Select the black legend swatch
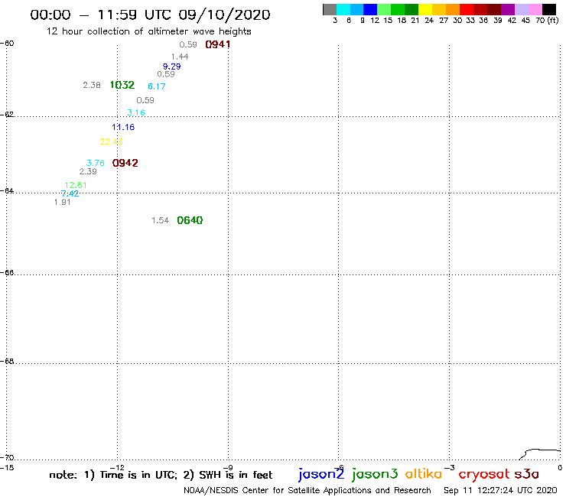The image size is (566, 497). tap(548, 9)
